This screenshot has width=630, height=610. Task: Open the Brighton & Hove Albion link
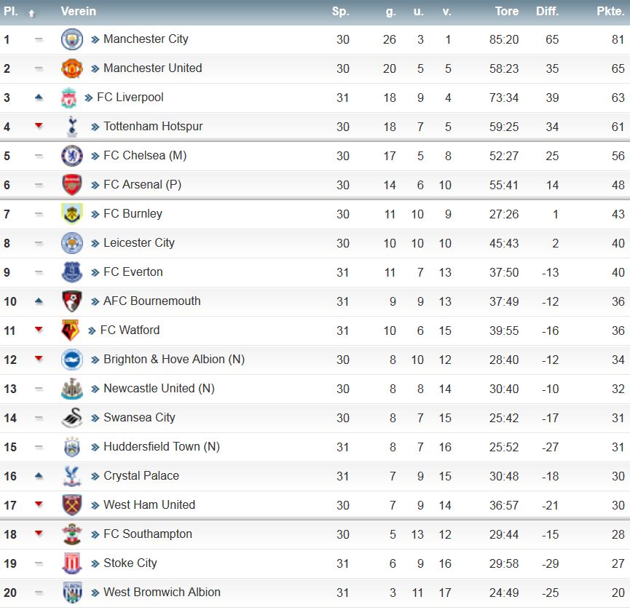174,360
